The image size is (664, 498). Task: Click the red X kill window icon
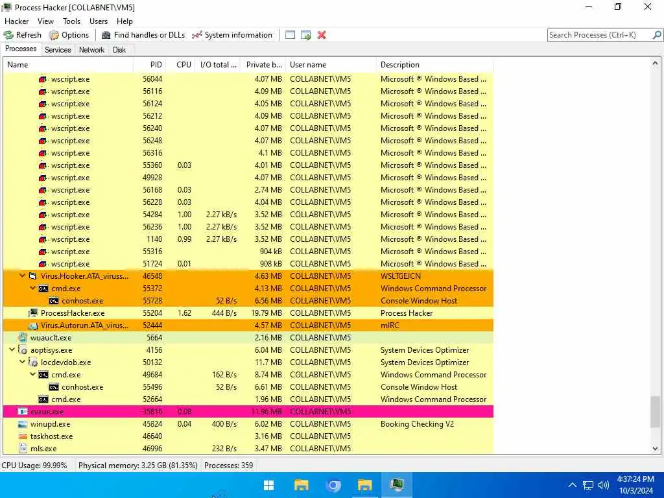click(322, 35)
